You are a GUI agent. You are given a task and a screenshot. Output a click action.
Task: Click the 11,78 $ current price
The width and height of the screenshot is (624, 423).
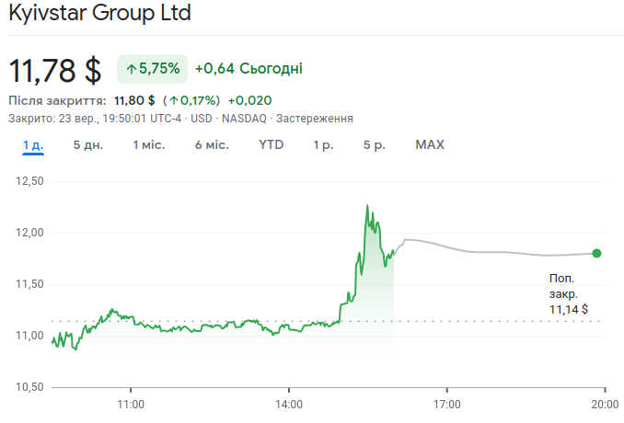point(55,70)
